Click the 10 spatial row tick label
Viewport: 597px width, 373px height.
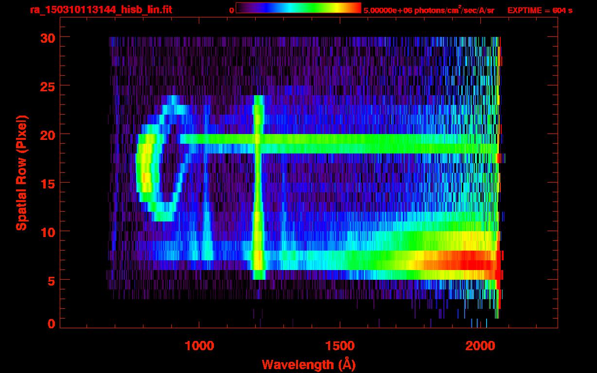(x=47, y=232)
